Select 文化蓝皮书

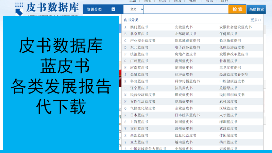click(139, 129)
